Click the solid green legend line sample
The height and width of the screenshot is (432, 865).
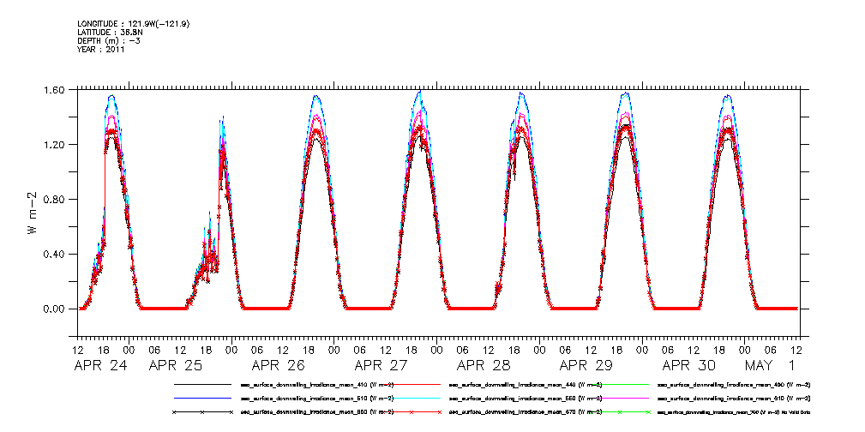pyautogui.click(x=619, y=384)
